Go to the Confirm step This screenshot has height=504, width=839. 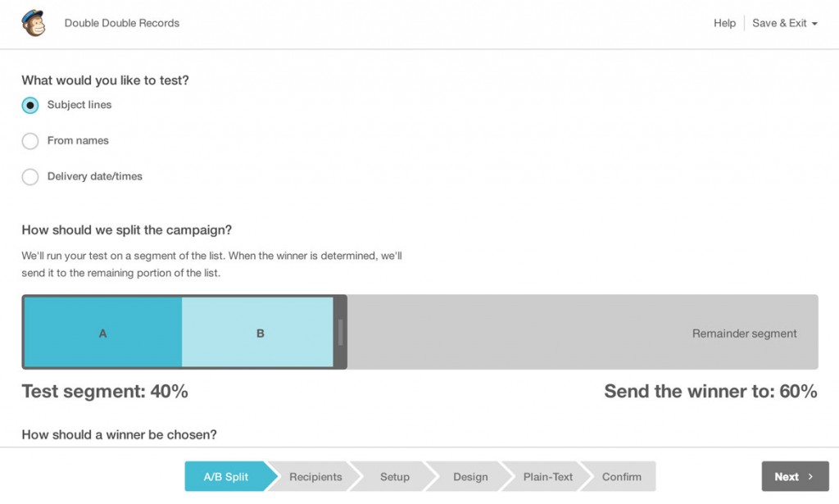[x=622, y=477]
